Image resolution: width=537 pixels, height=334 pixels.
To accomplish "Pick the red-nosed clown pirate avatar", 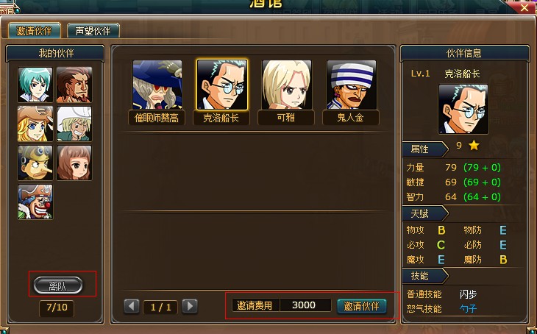I will tap(35, 202).
